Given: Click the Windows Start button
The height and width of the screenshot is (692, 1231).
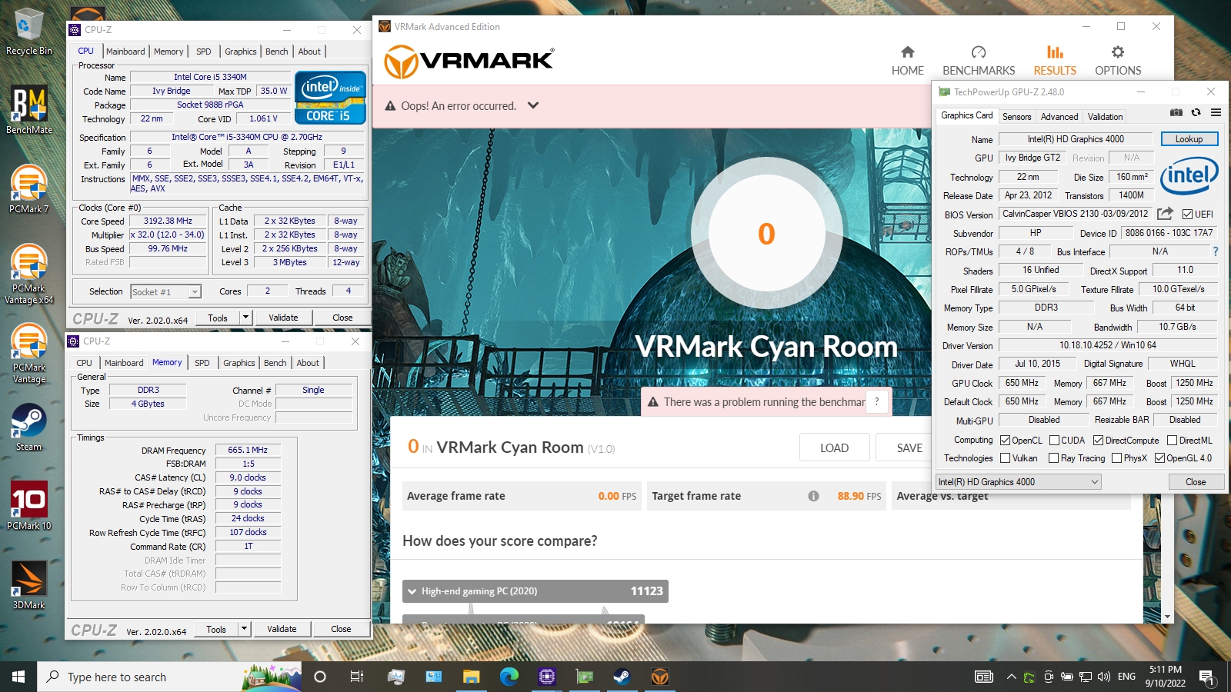Looking at the screenshot, I should [18, 677].
